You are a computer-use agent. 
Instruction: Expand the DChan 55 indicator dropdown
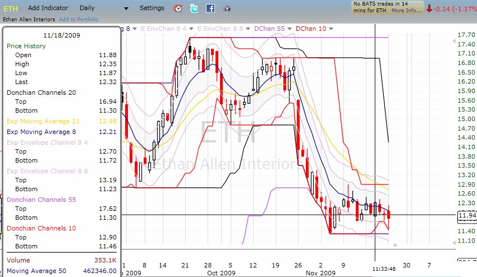(290, 29)
